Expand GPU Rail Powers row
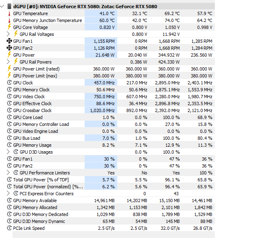This screenshot has height=238, width=256. pyautogui.click(x=8, y=62)
